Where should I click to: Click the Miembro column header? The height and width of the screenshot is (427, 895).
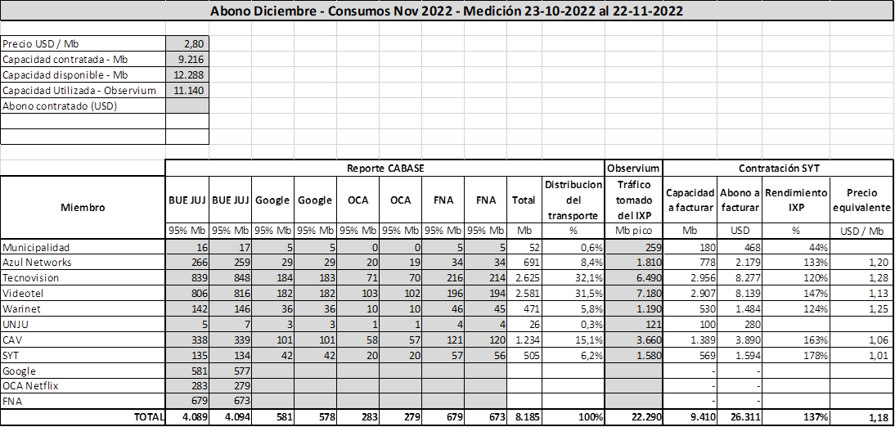point(83,207)
